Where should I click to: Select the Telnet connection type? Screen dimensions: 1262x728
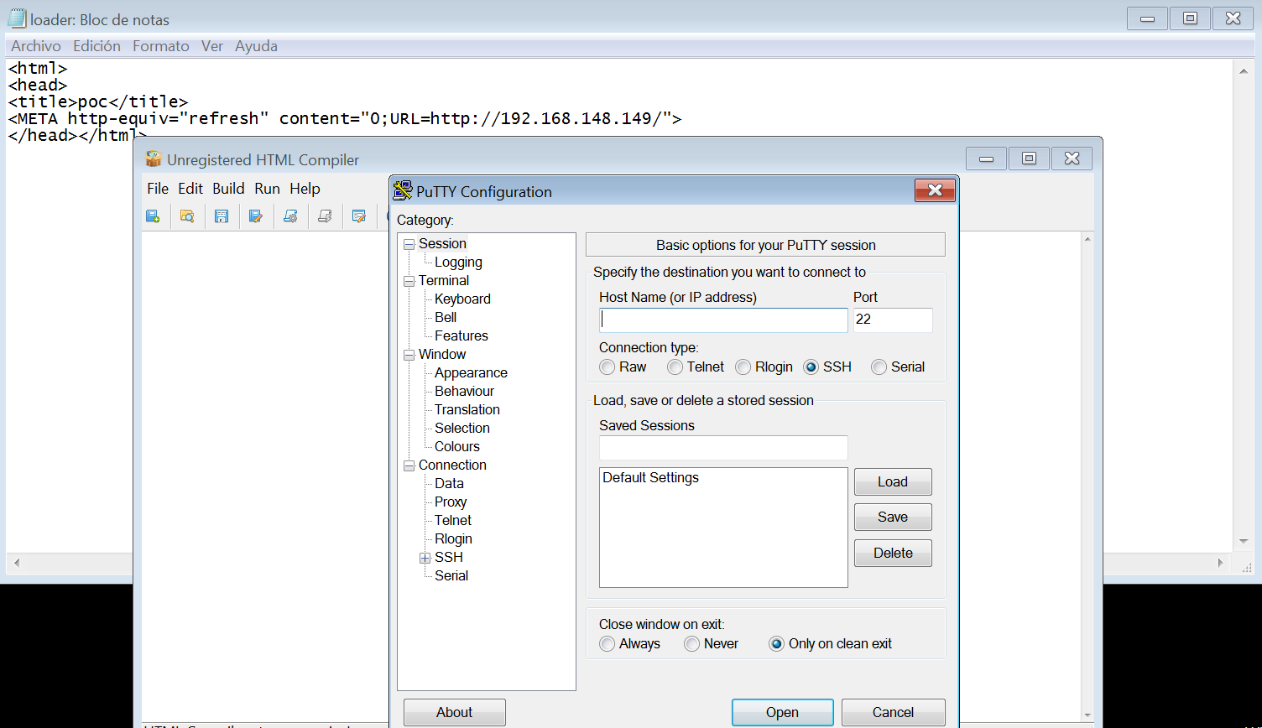click(x=675, y=367)
